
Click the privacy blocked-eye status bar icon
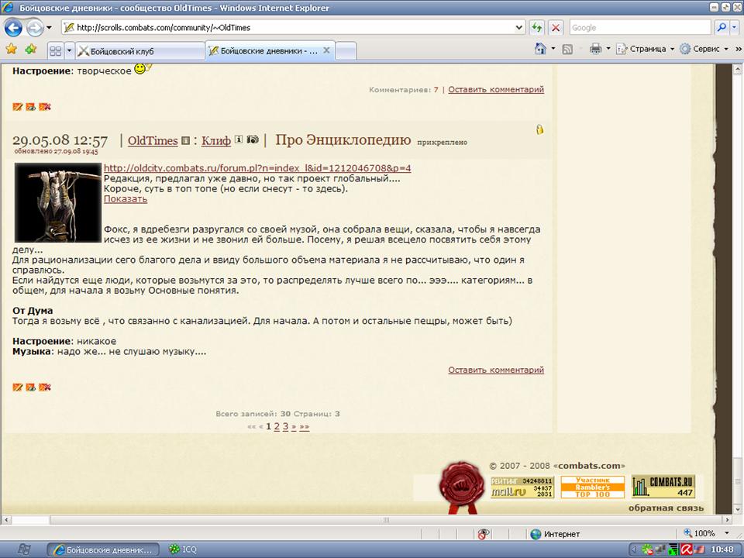coord(484,534)
